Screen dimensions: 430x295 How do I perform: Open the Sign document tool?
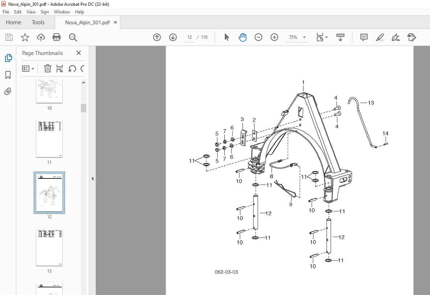pyautogui.click(x=396, y=37)
